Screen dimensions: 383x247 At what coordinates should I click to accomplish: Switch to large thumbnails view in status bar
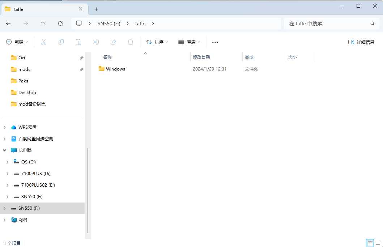click(378, 243)
